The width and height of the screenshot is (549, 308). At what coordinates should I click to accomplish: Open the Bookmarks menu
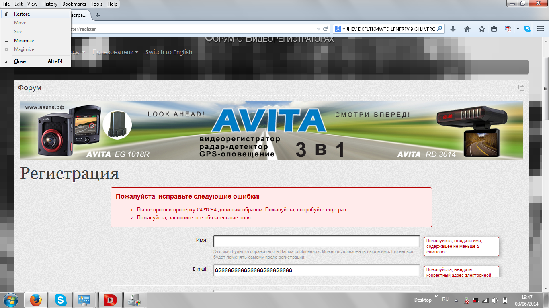(x=74, y=4)
